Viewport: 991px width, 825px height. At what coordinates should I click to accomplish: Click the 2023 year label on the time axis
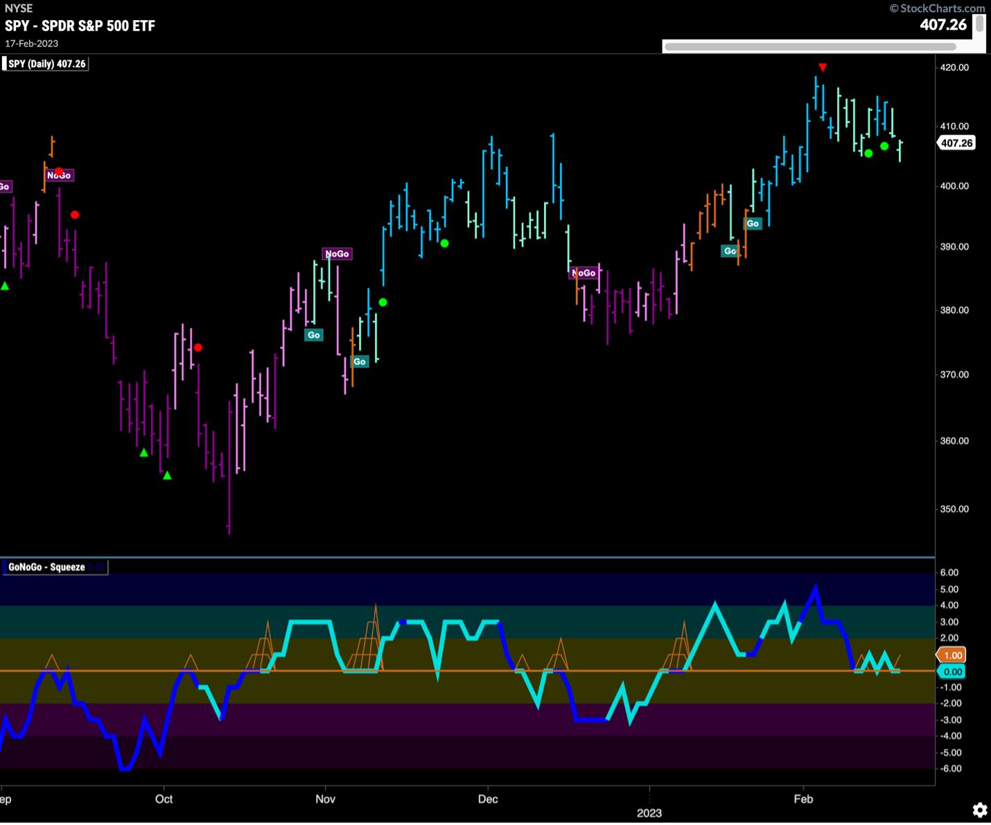tap(649, 813)
